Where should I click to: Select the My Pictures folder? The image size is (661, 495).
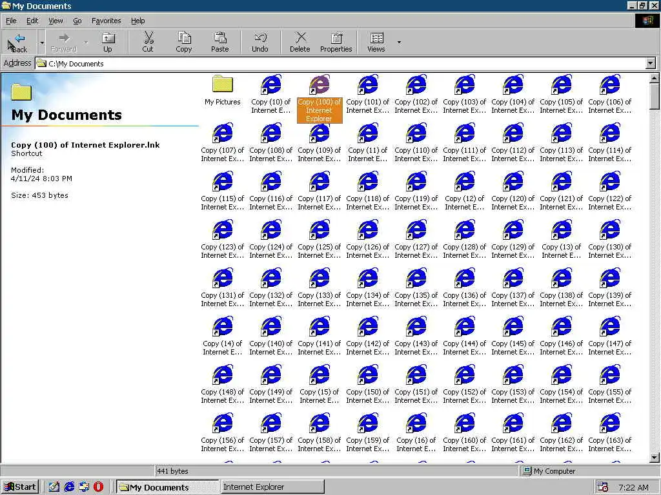pos(223,90)
